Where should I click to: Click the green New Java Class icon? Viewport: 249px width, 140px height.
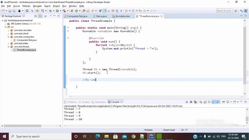pyautogui.click(x=76, y=11)
